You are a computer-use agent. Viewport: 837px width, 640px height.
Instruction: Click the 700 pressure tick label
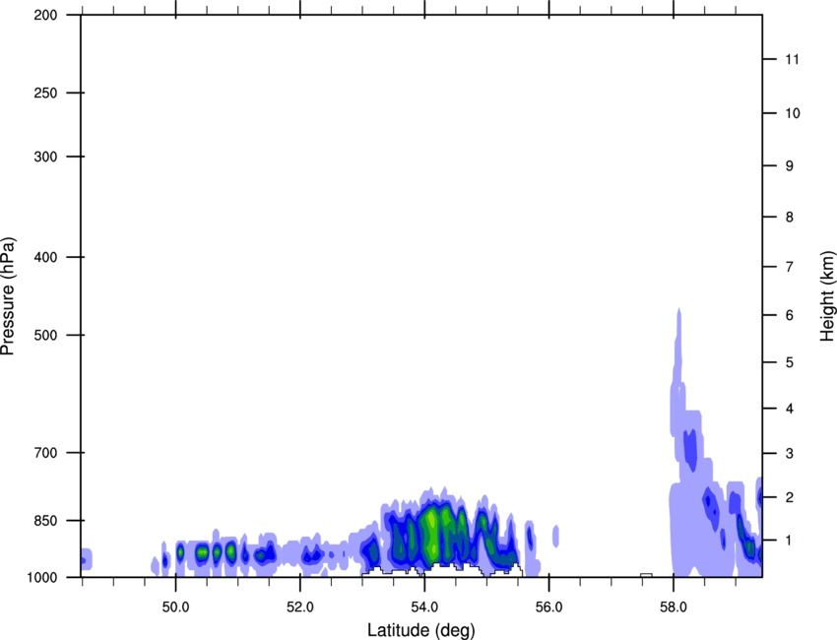point(45,452)
